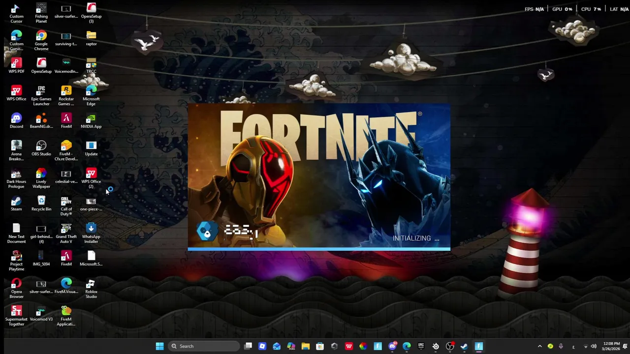Screen dimensions: 630x354
Task: Switch to the active Fortnite taskbar icon
Action: pyautogui.click(x=479, y=346)
